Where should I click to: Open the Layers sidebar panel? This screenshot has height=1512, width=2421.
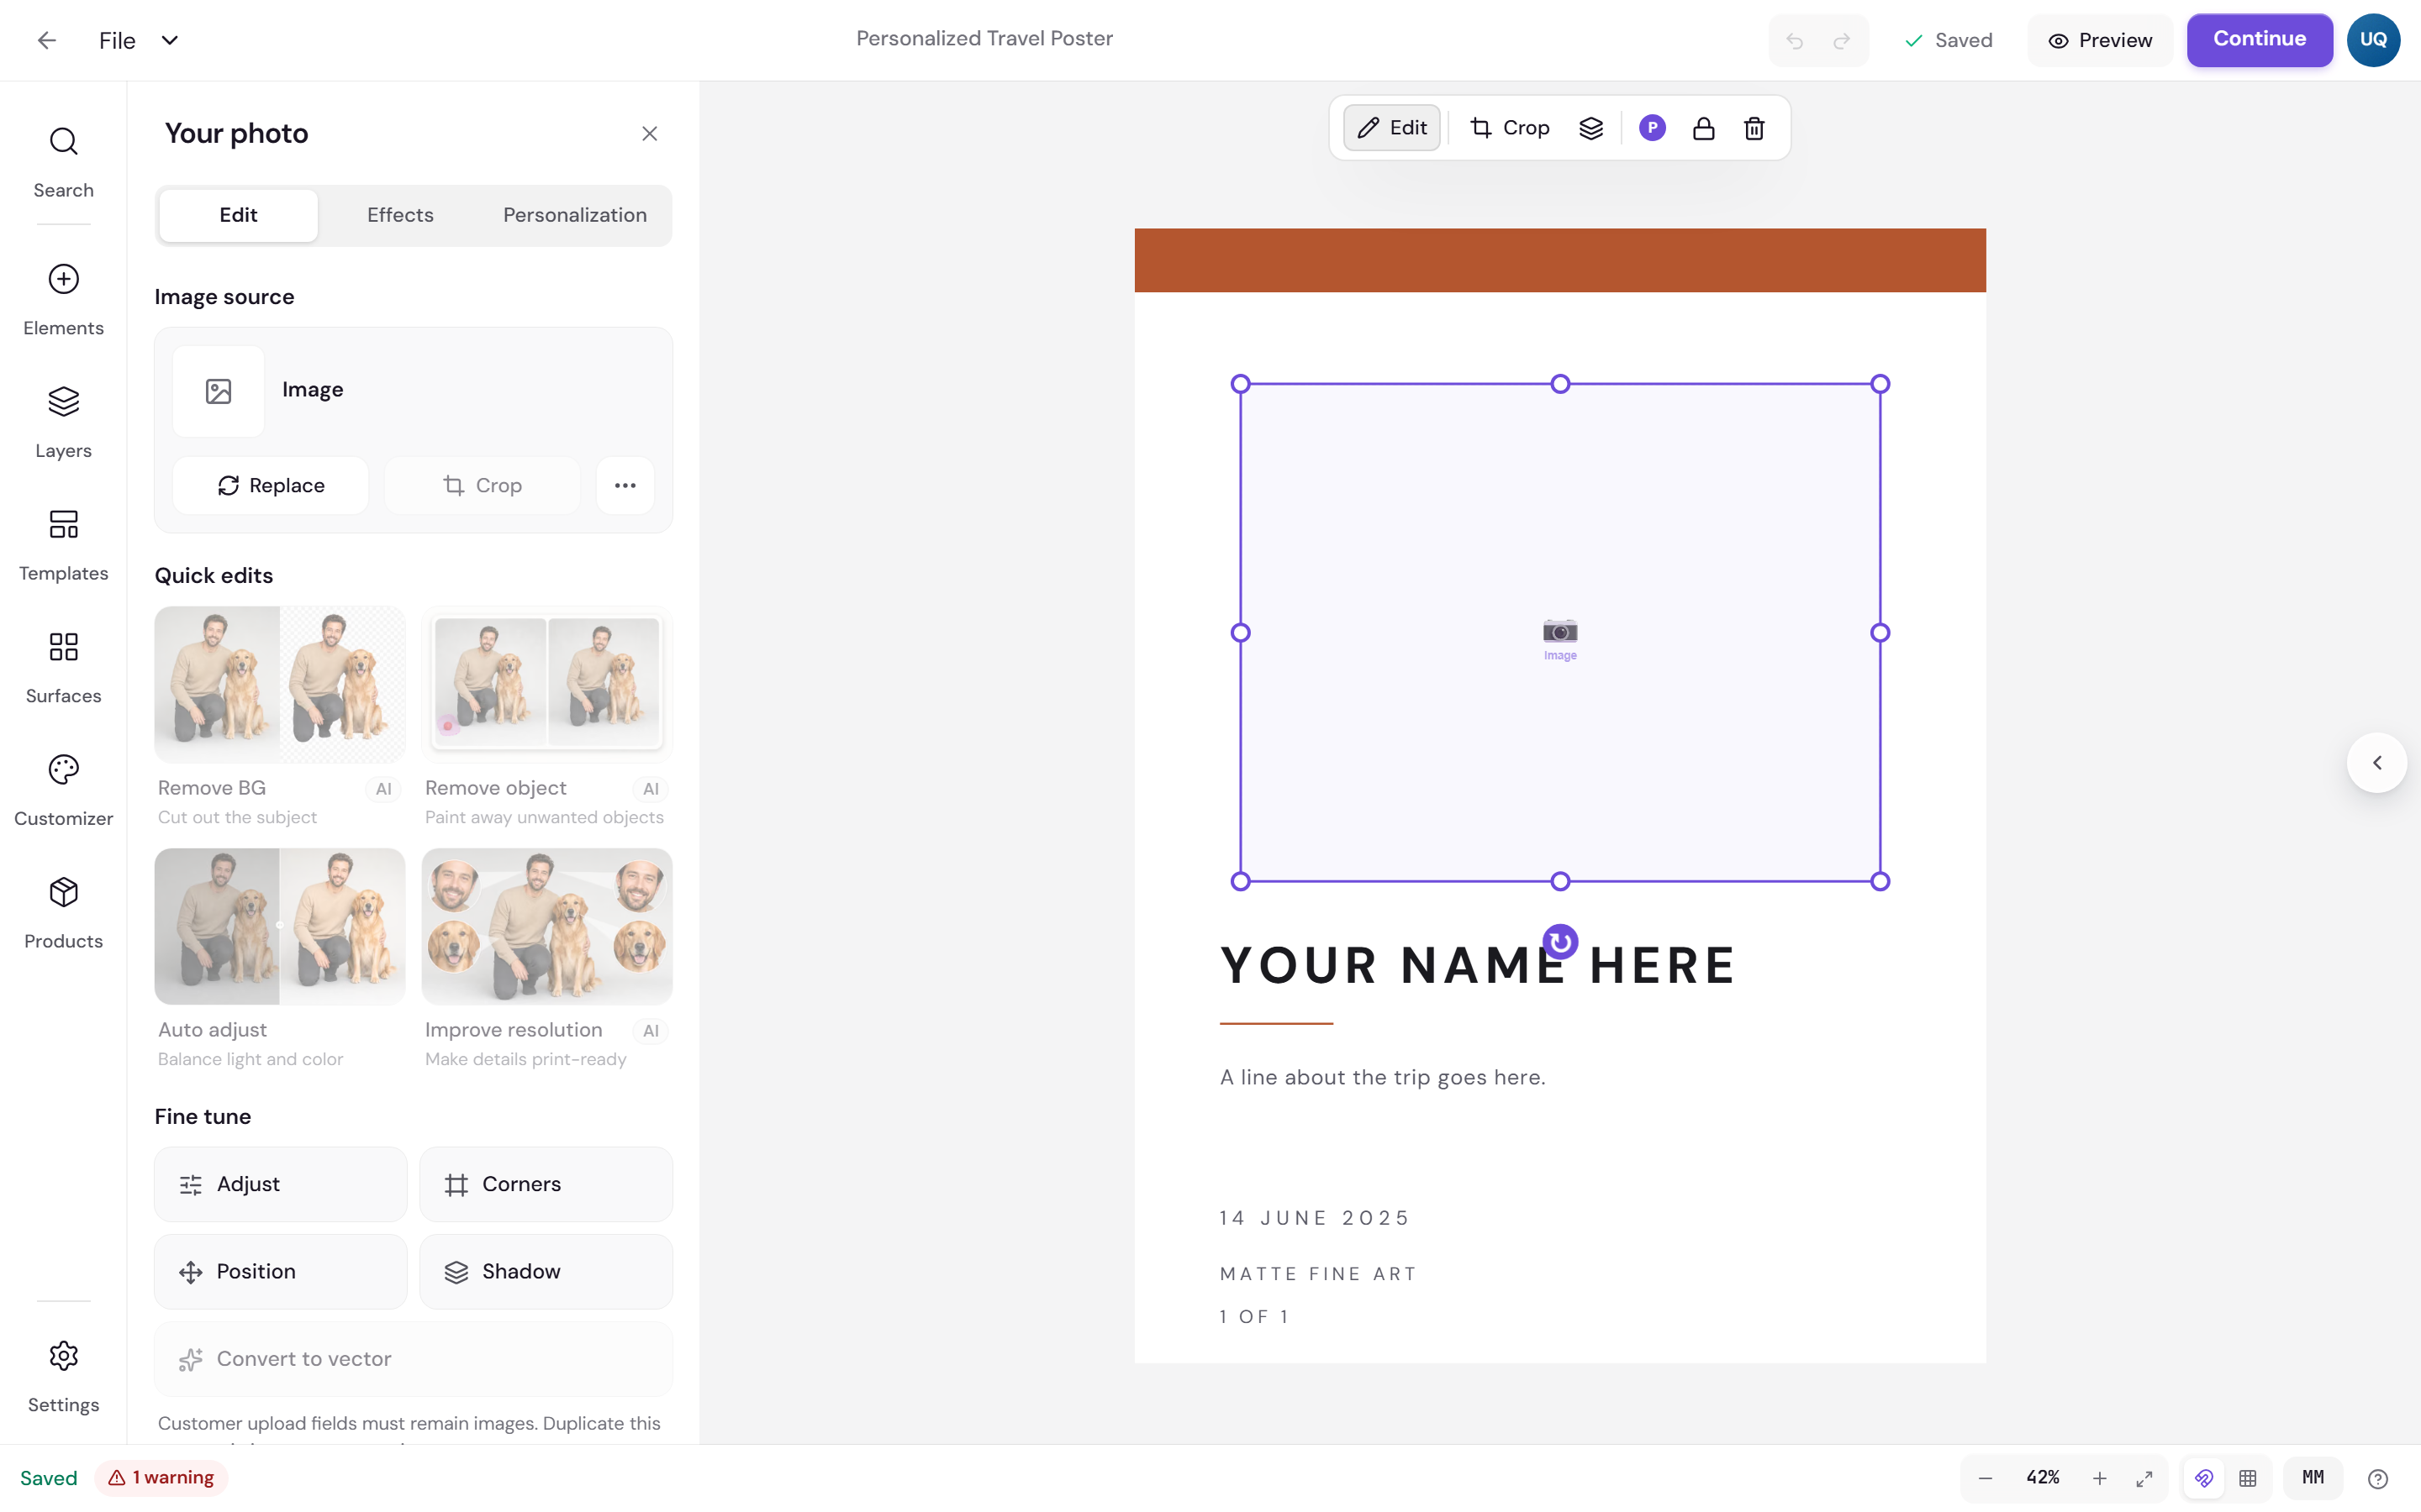[63, 423]
